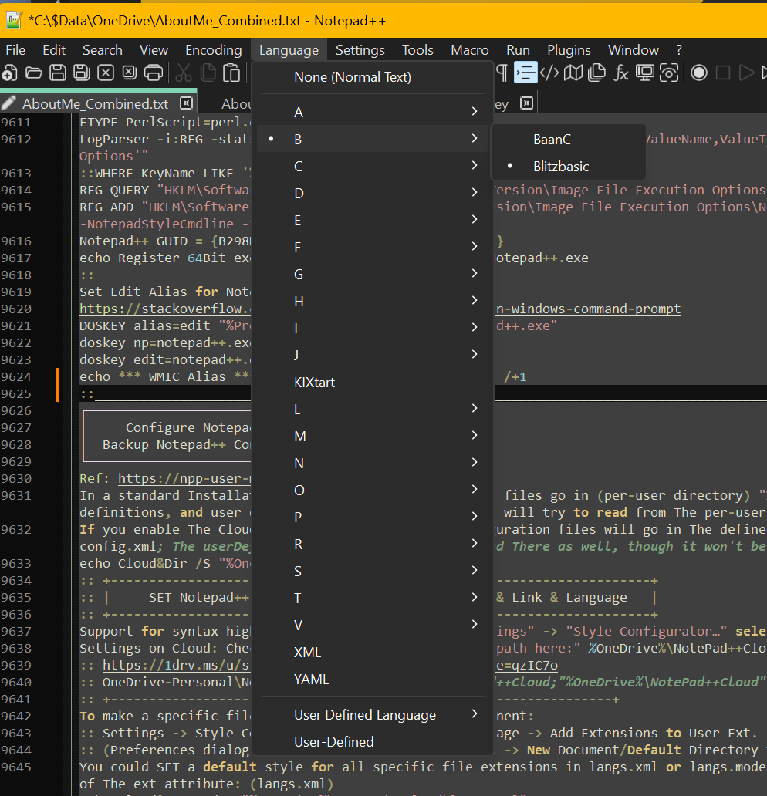
Task: Open the Run menu
Action: (518, 49)
